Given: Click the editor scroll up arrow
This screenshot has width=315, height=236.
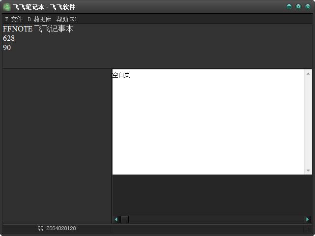Looking at the screenshot, I should click(x=308, y=74).
